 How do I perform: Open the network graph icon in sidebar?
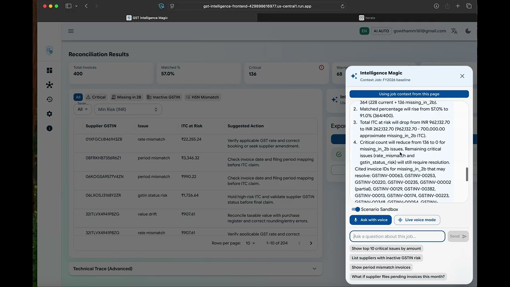click(49, 85)
